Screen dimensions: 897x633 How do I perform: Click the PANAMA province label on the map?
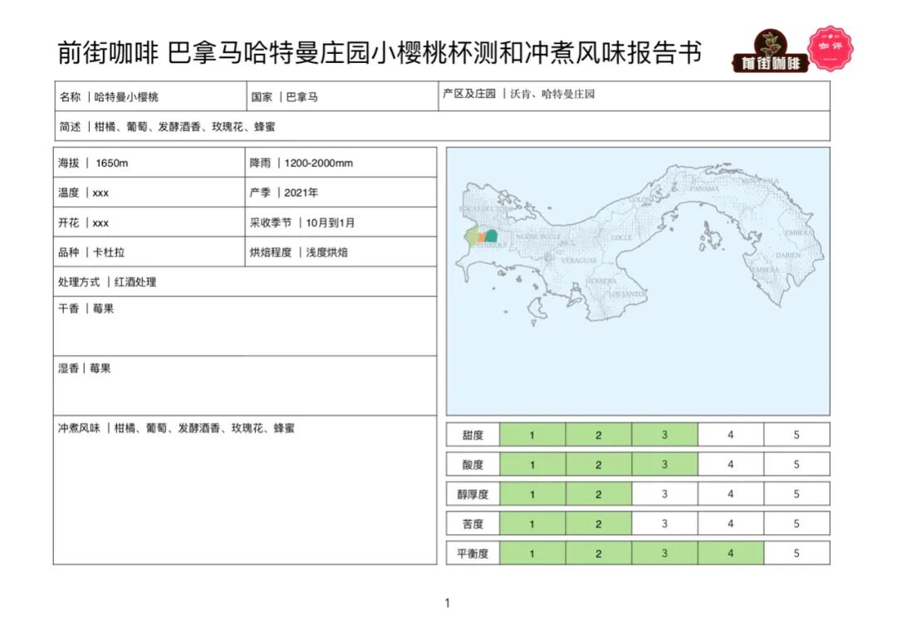tap(703, 188)
